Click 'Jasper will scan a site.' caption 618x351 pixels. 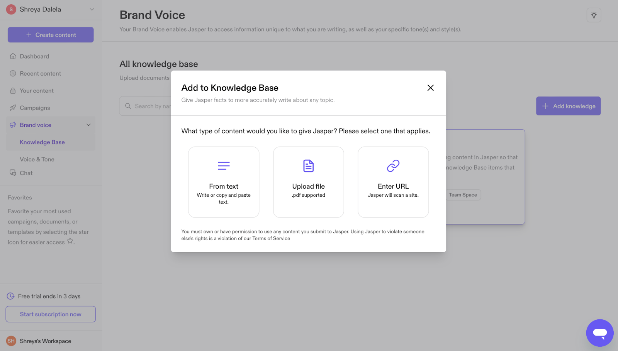[393, 195]
